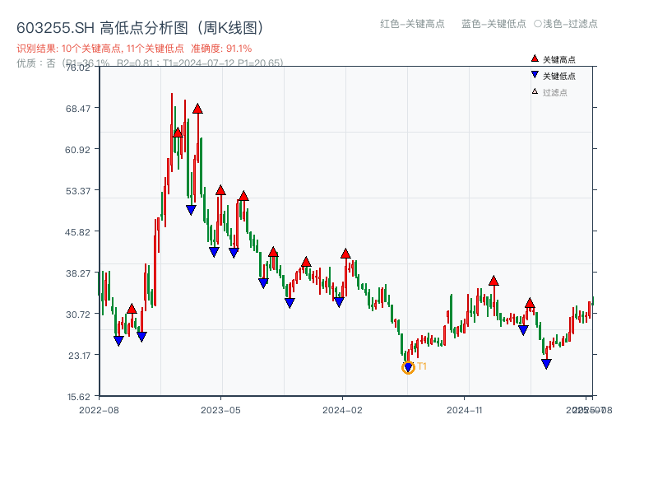Image resolution: width=658 pixels, height=494 pixels.
Task: Select the 2024-02 date label on the x-axis
Action: tap(342, 409)
